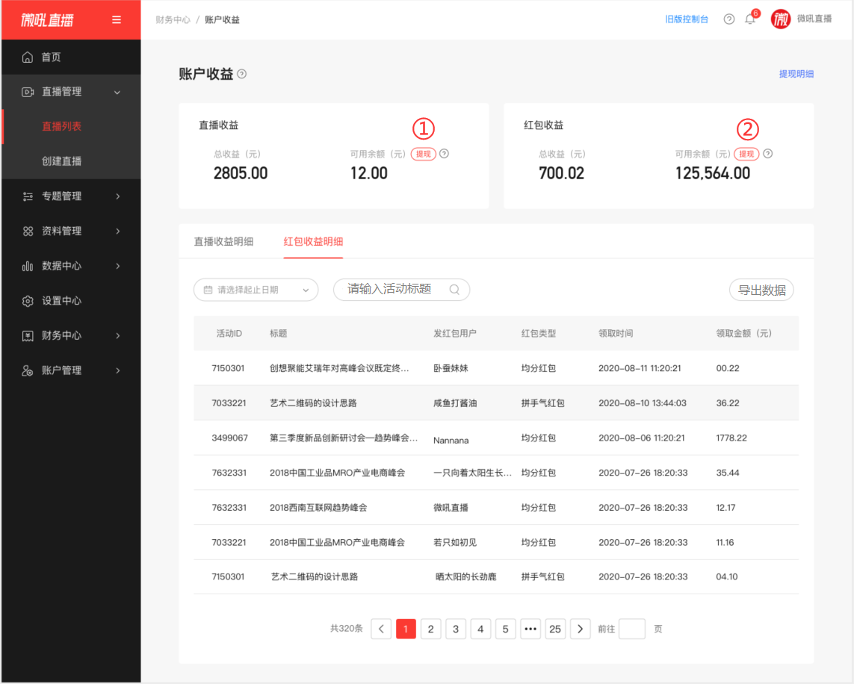Click the 前往 page number input box
The image size is (854, 684).
coord(632,629)
